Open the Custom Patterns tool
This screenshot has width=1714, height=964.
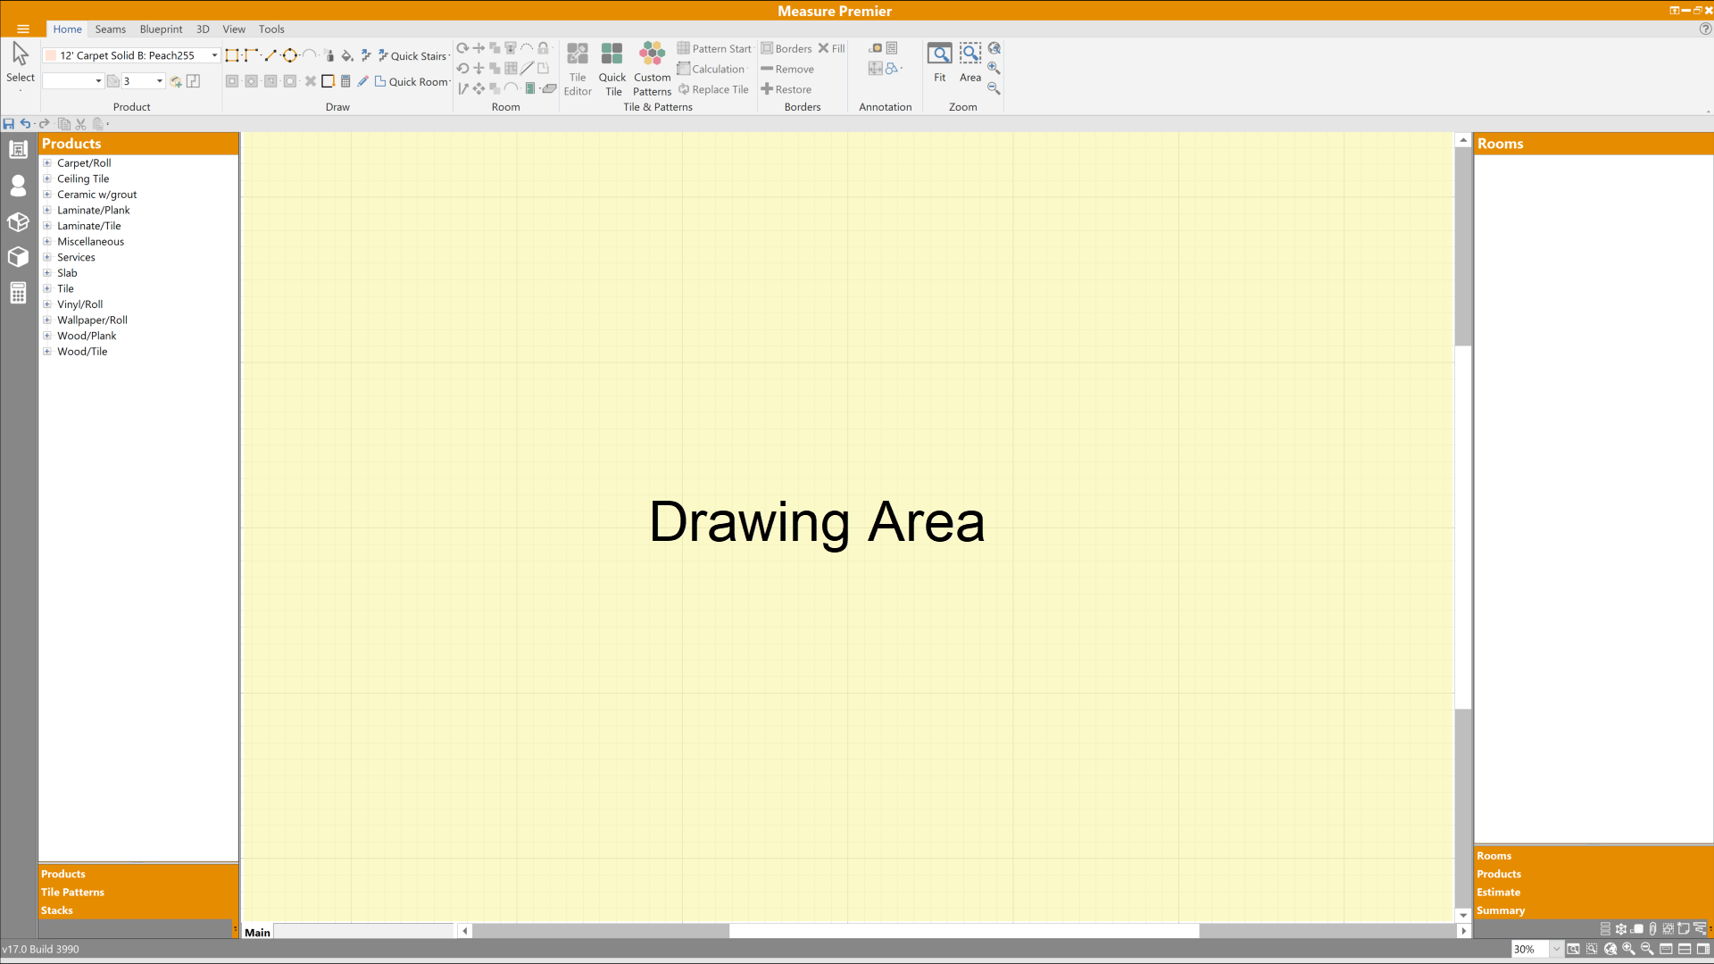(652, 68)
